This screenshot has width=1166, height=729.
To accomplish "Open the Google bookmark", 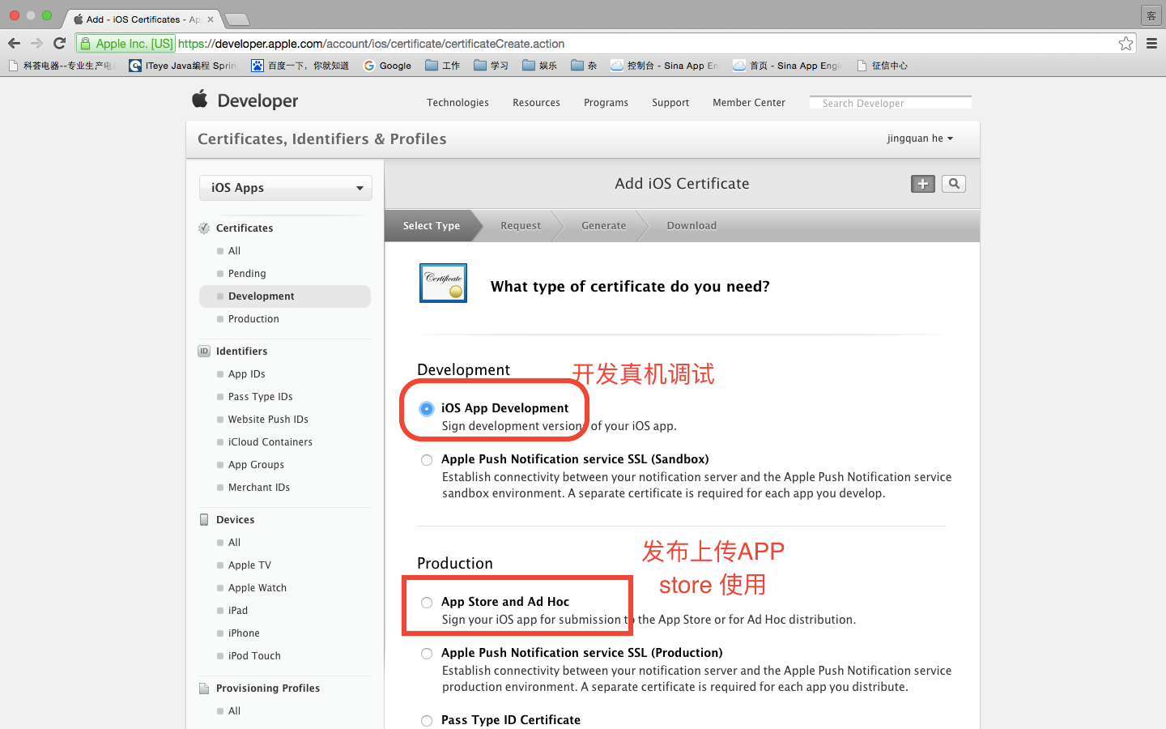I will point(387,66).
